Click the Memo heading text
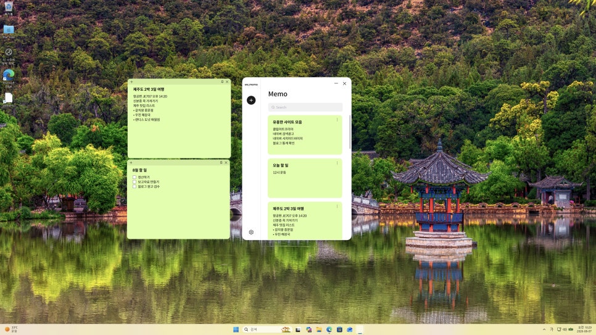 click(278, 94)
